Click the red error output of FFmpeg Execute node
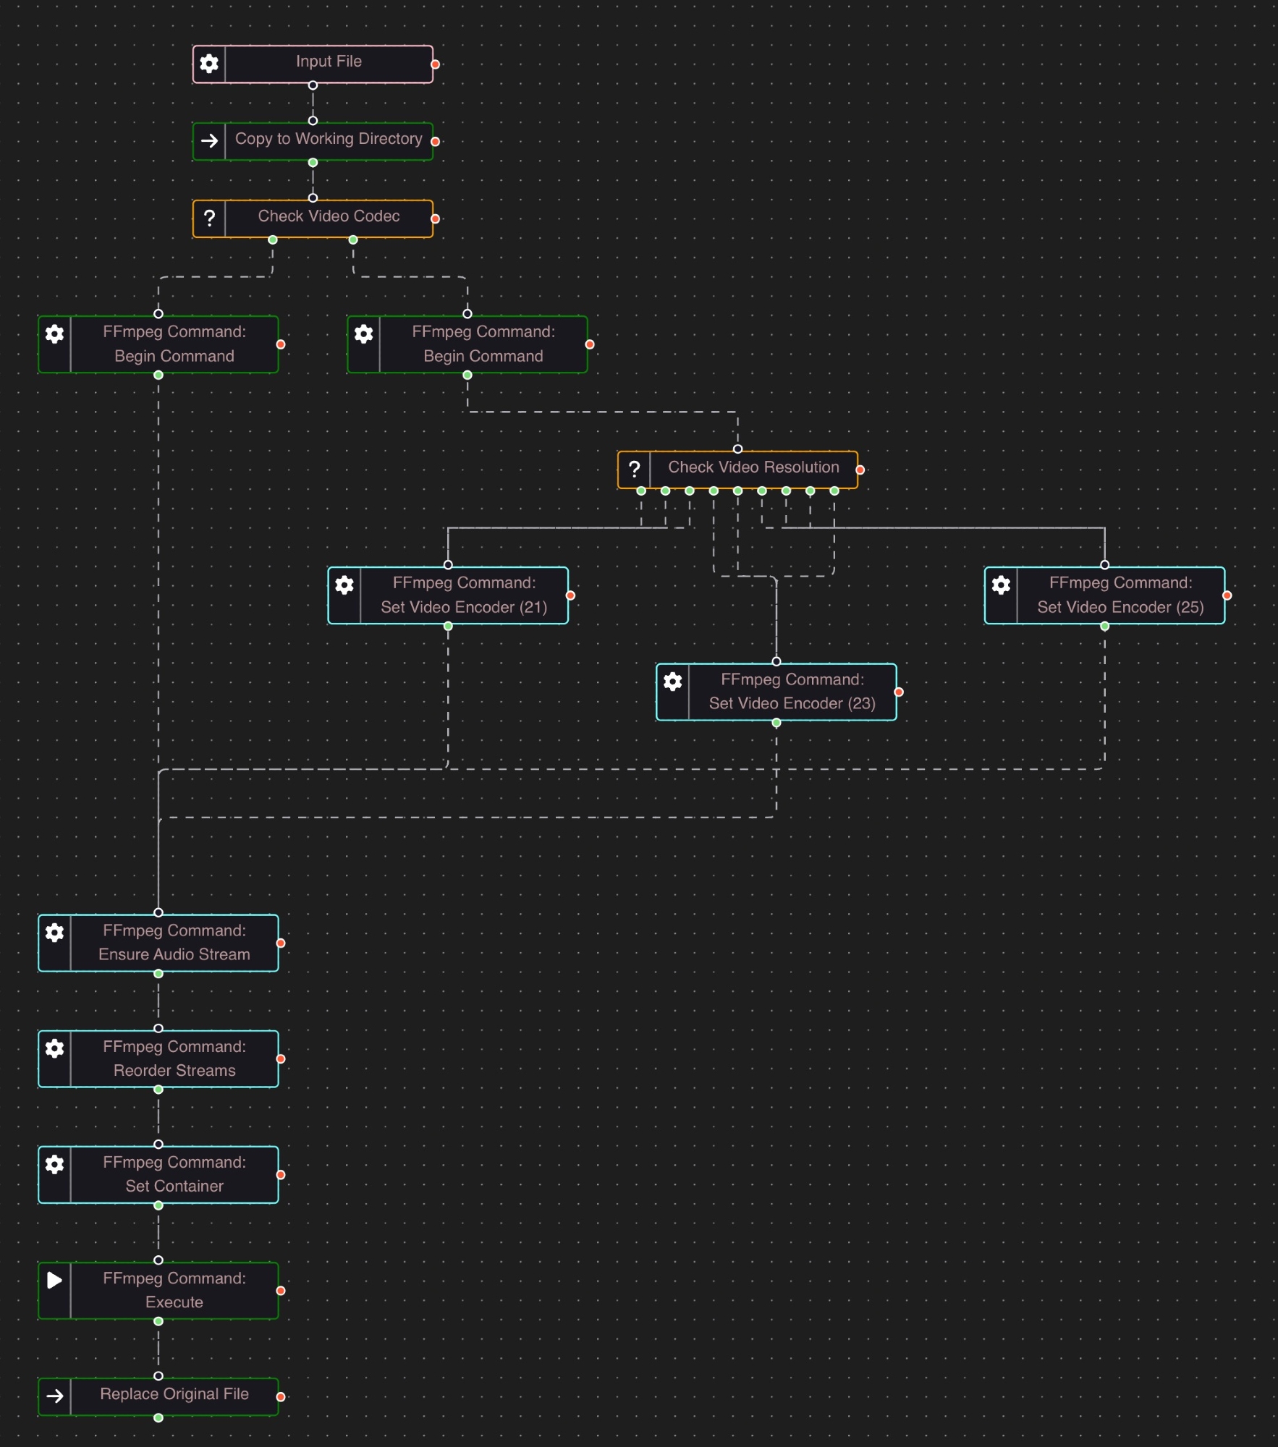Viewport: 1278px width, 1447px height. coord(281,1291)
